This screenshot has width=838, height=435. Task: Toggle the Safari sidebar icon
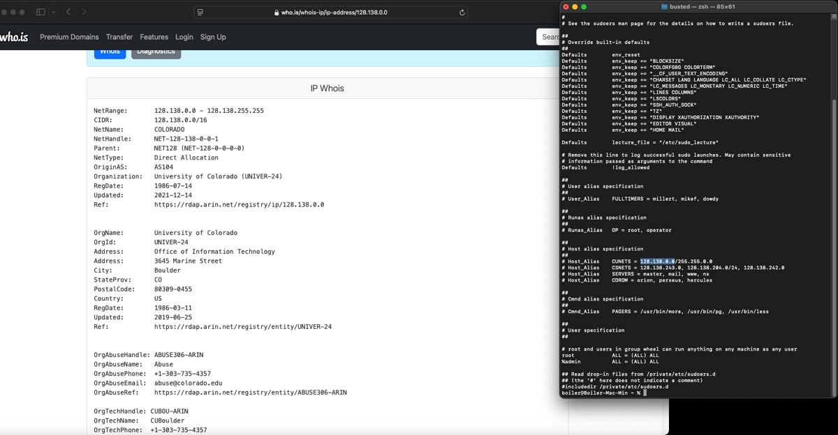[40, 12]
